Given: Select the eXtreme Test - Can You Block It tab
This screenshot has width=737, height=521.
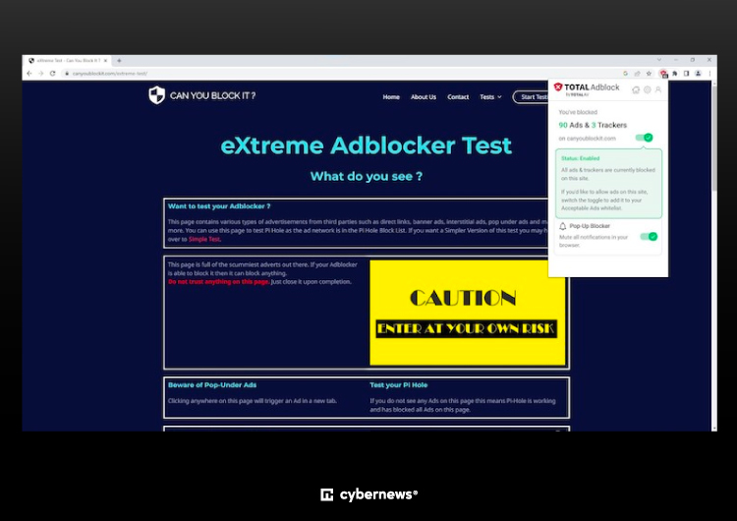Looking at the screenshot, I should click(67, 61).
